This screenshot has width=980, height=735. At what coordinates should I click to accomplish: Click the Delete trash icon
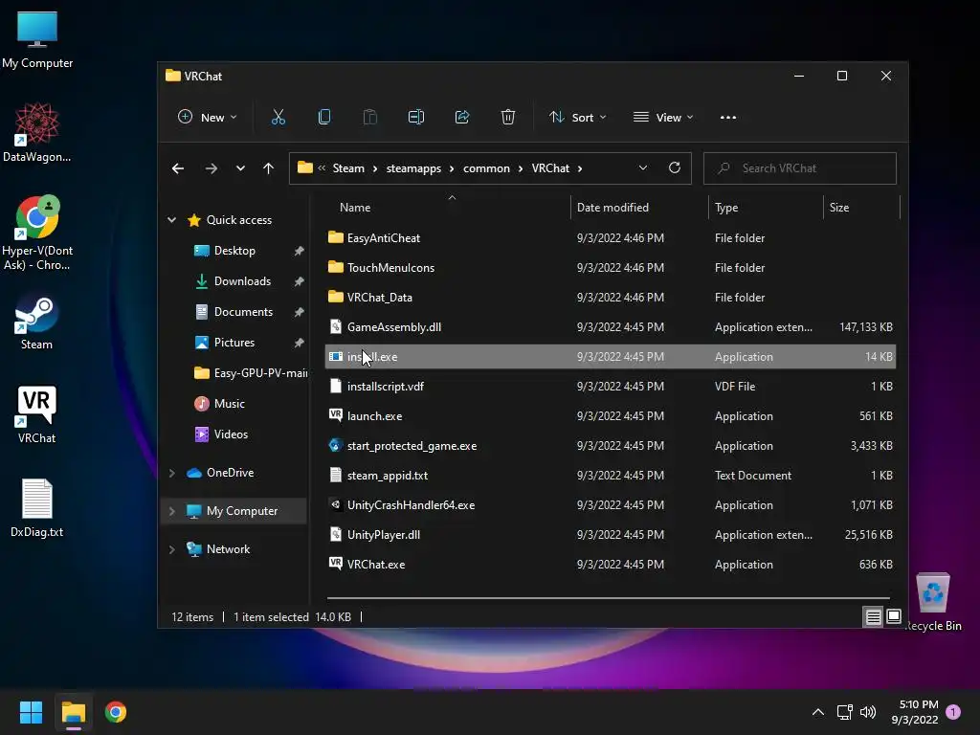[x=508, y=117]
